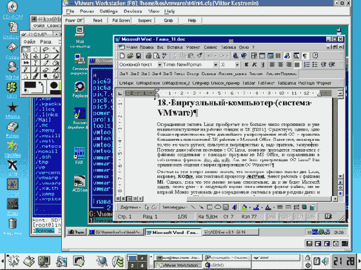The image size is (361, 270).
Task: Open the Таблица menu in Word
Action: (228, 48)
